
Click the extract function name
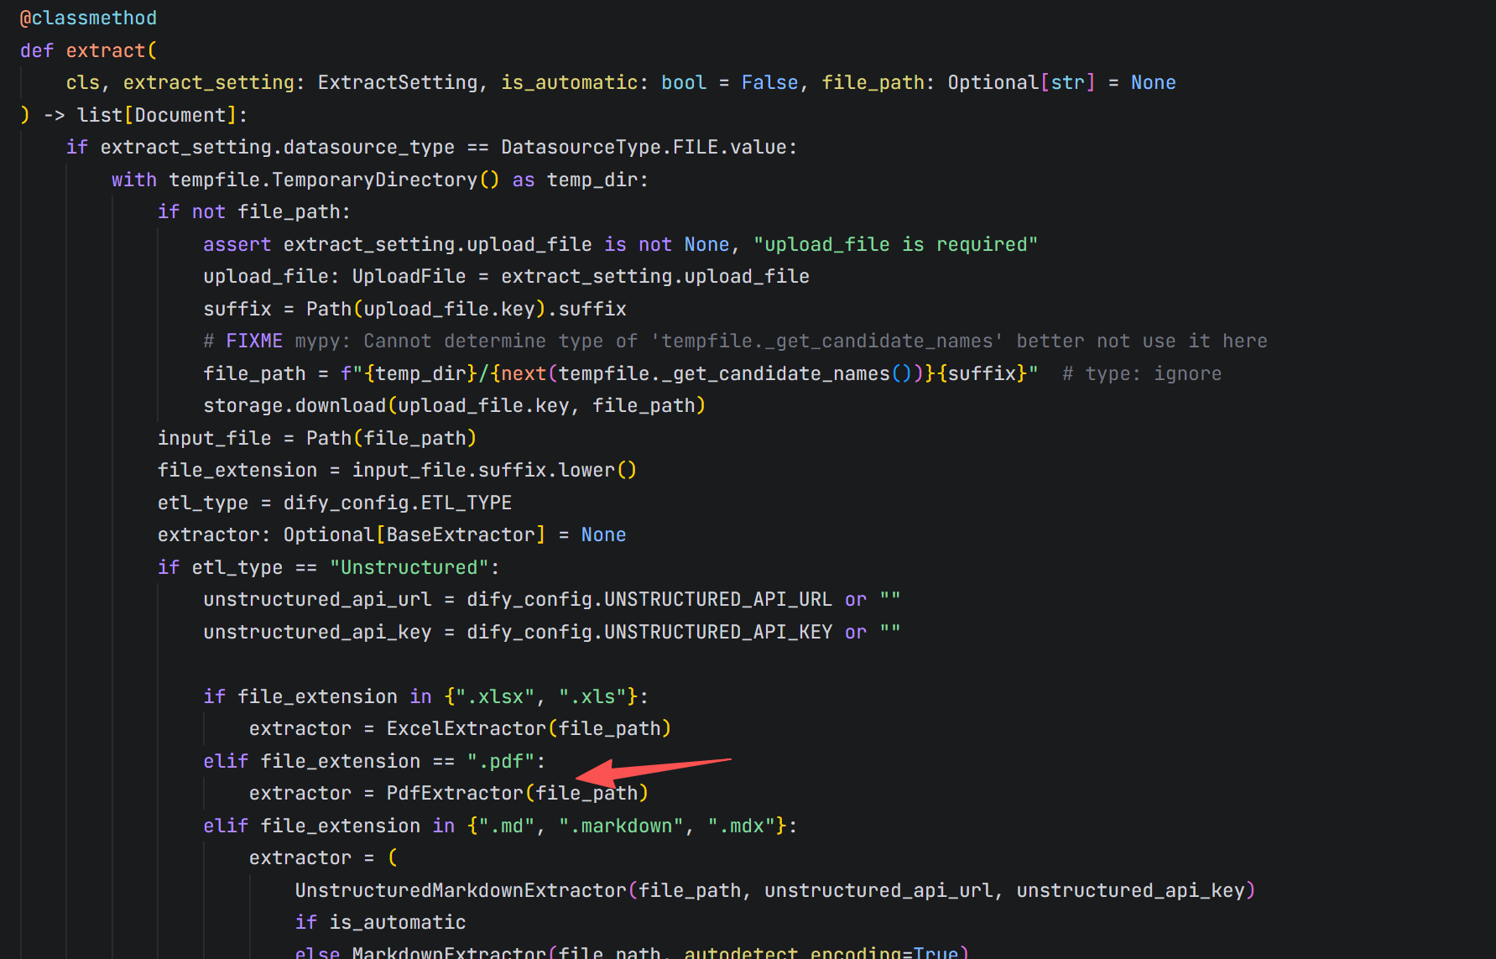pyautogui.click(x=106, y=50)
